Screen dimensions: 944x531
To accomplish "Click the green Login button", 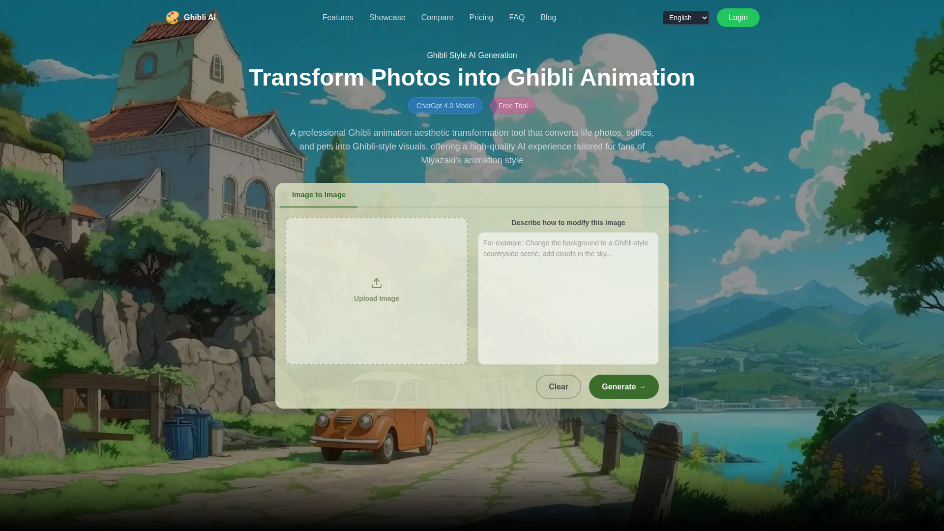I will point(737,17).
